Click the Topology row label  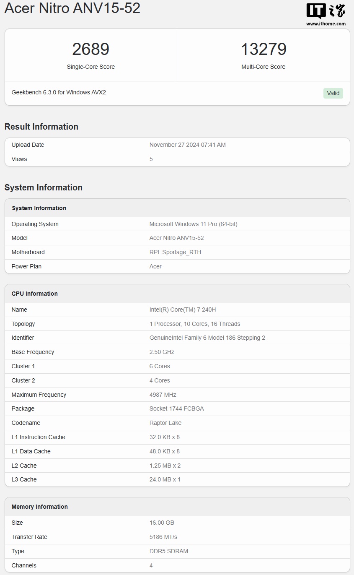click(x=23, y=324)
